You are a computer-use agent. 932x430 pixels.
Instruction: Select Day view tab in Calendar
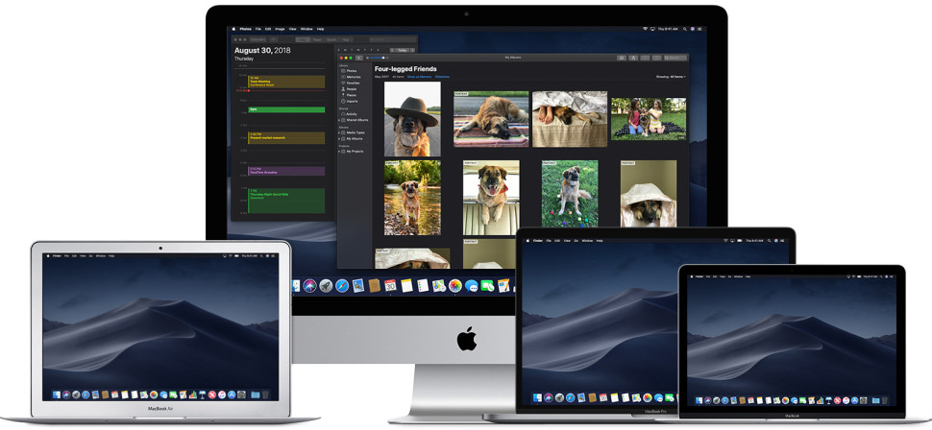coord(303,39)
